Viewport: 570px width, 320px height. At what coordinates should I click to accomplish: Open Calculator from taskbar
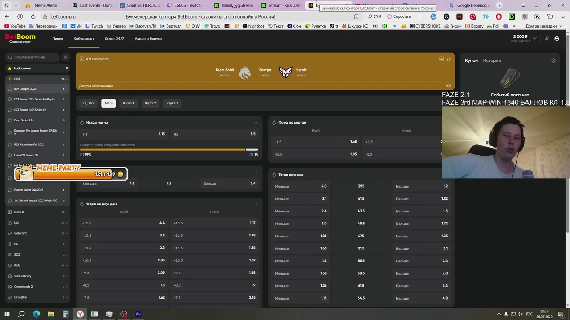pos(65,314)
